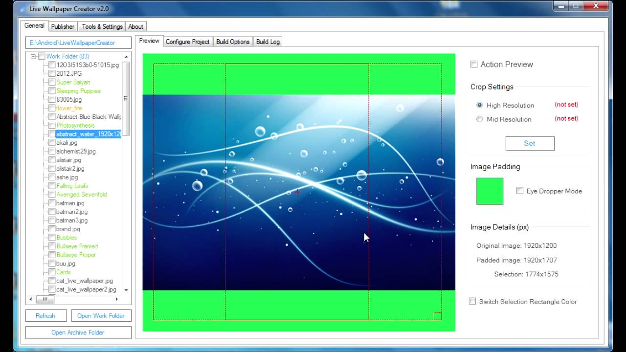Click the work folder path field
The height and width of the screenshot is (352, 626).
(78, 43)
